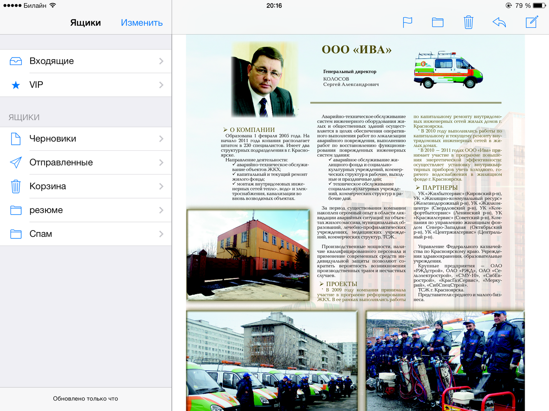
Task: Tap the flag icon in the toolbar
Action: [407, 22]
